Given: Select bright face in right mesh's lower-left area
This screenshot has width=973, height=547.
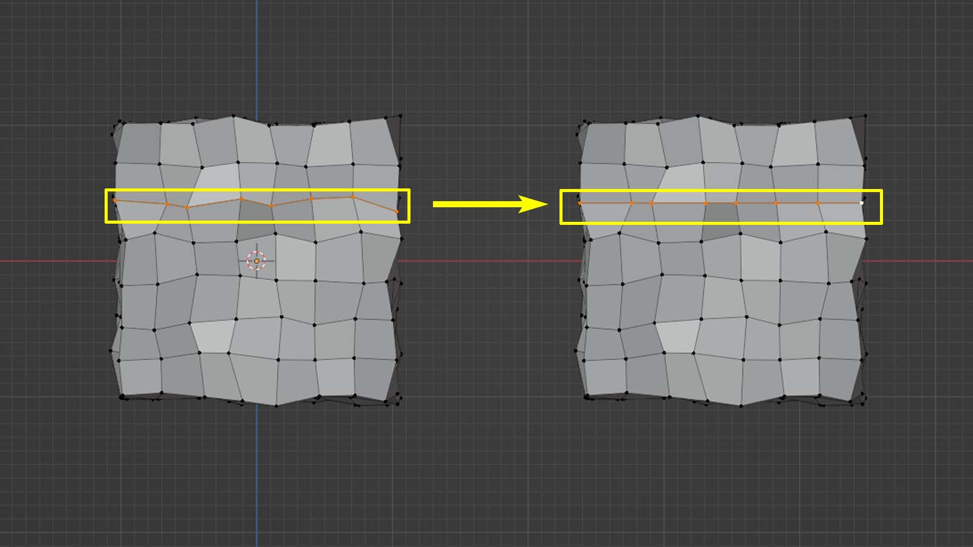Looking at the screenshot, I should click(x=677, y=336).
